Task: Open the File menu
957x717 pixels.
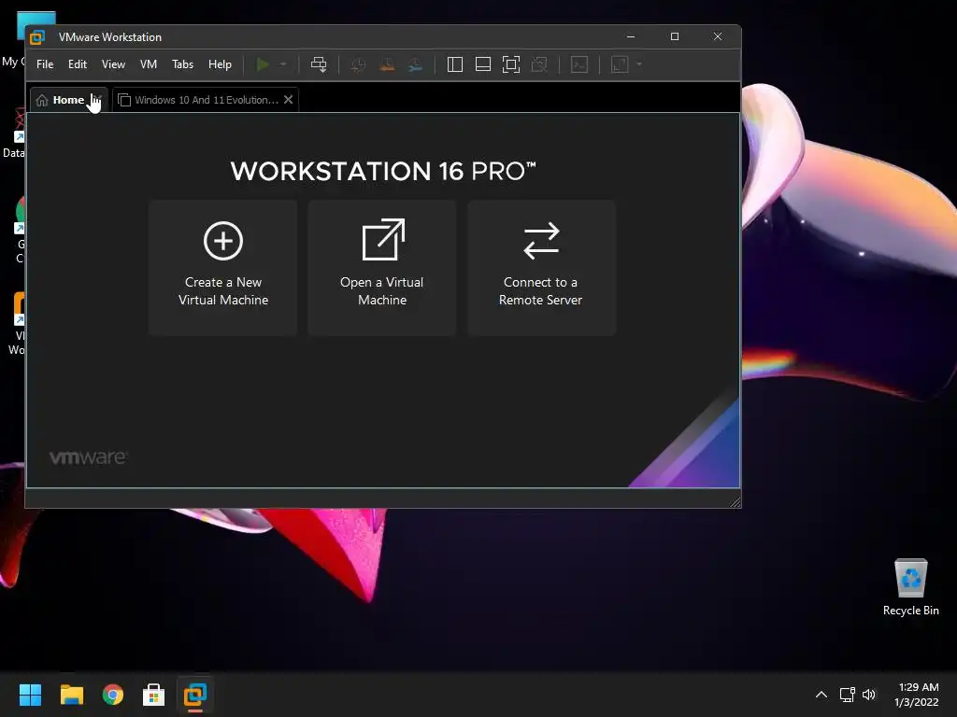Action: (45, 64)
